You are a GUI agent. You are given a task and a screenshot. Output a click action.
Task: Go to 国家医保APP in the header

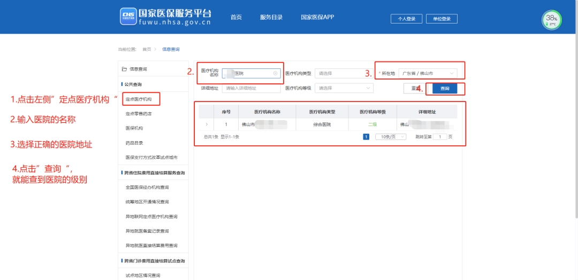(x=317, y=17)
